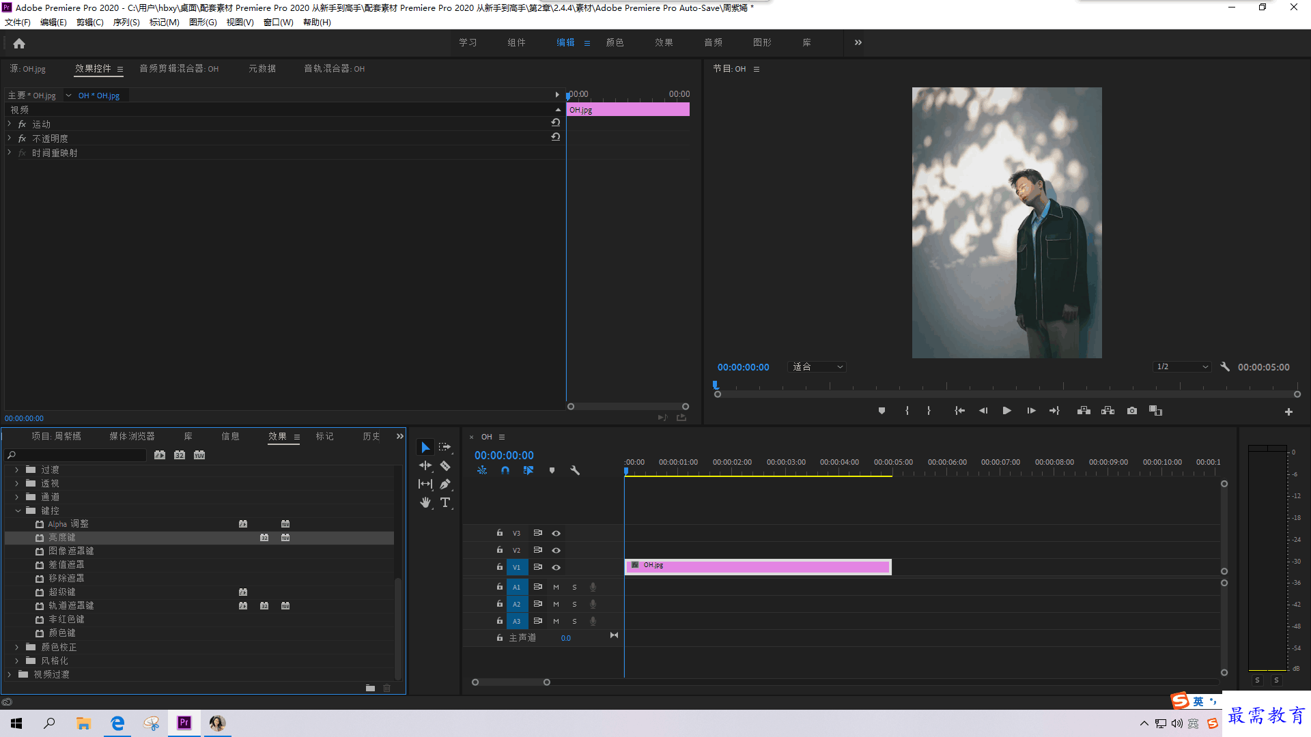Image resolution: width=1311 pixels, height=737 pixels.
Task: Toggle Linked Selection in timeline
Action: click(528, 471)
